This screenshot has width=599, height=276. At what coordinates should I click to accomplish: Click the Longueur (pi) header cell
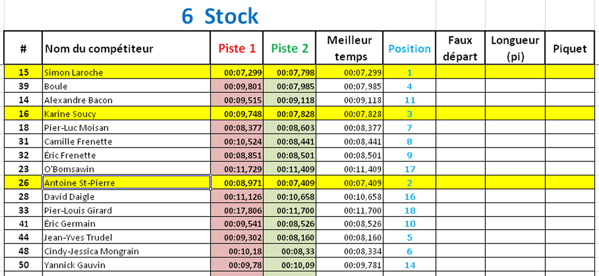(x=515, y=48)
